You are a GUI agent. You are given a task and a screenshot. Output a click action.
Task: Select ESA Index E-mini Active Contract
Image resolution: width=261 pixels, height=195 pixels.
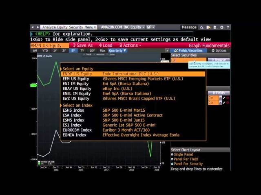[x=133, y=115]
